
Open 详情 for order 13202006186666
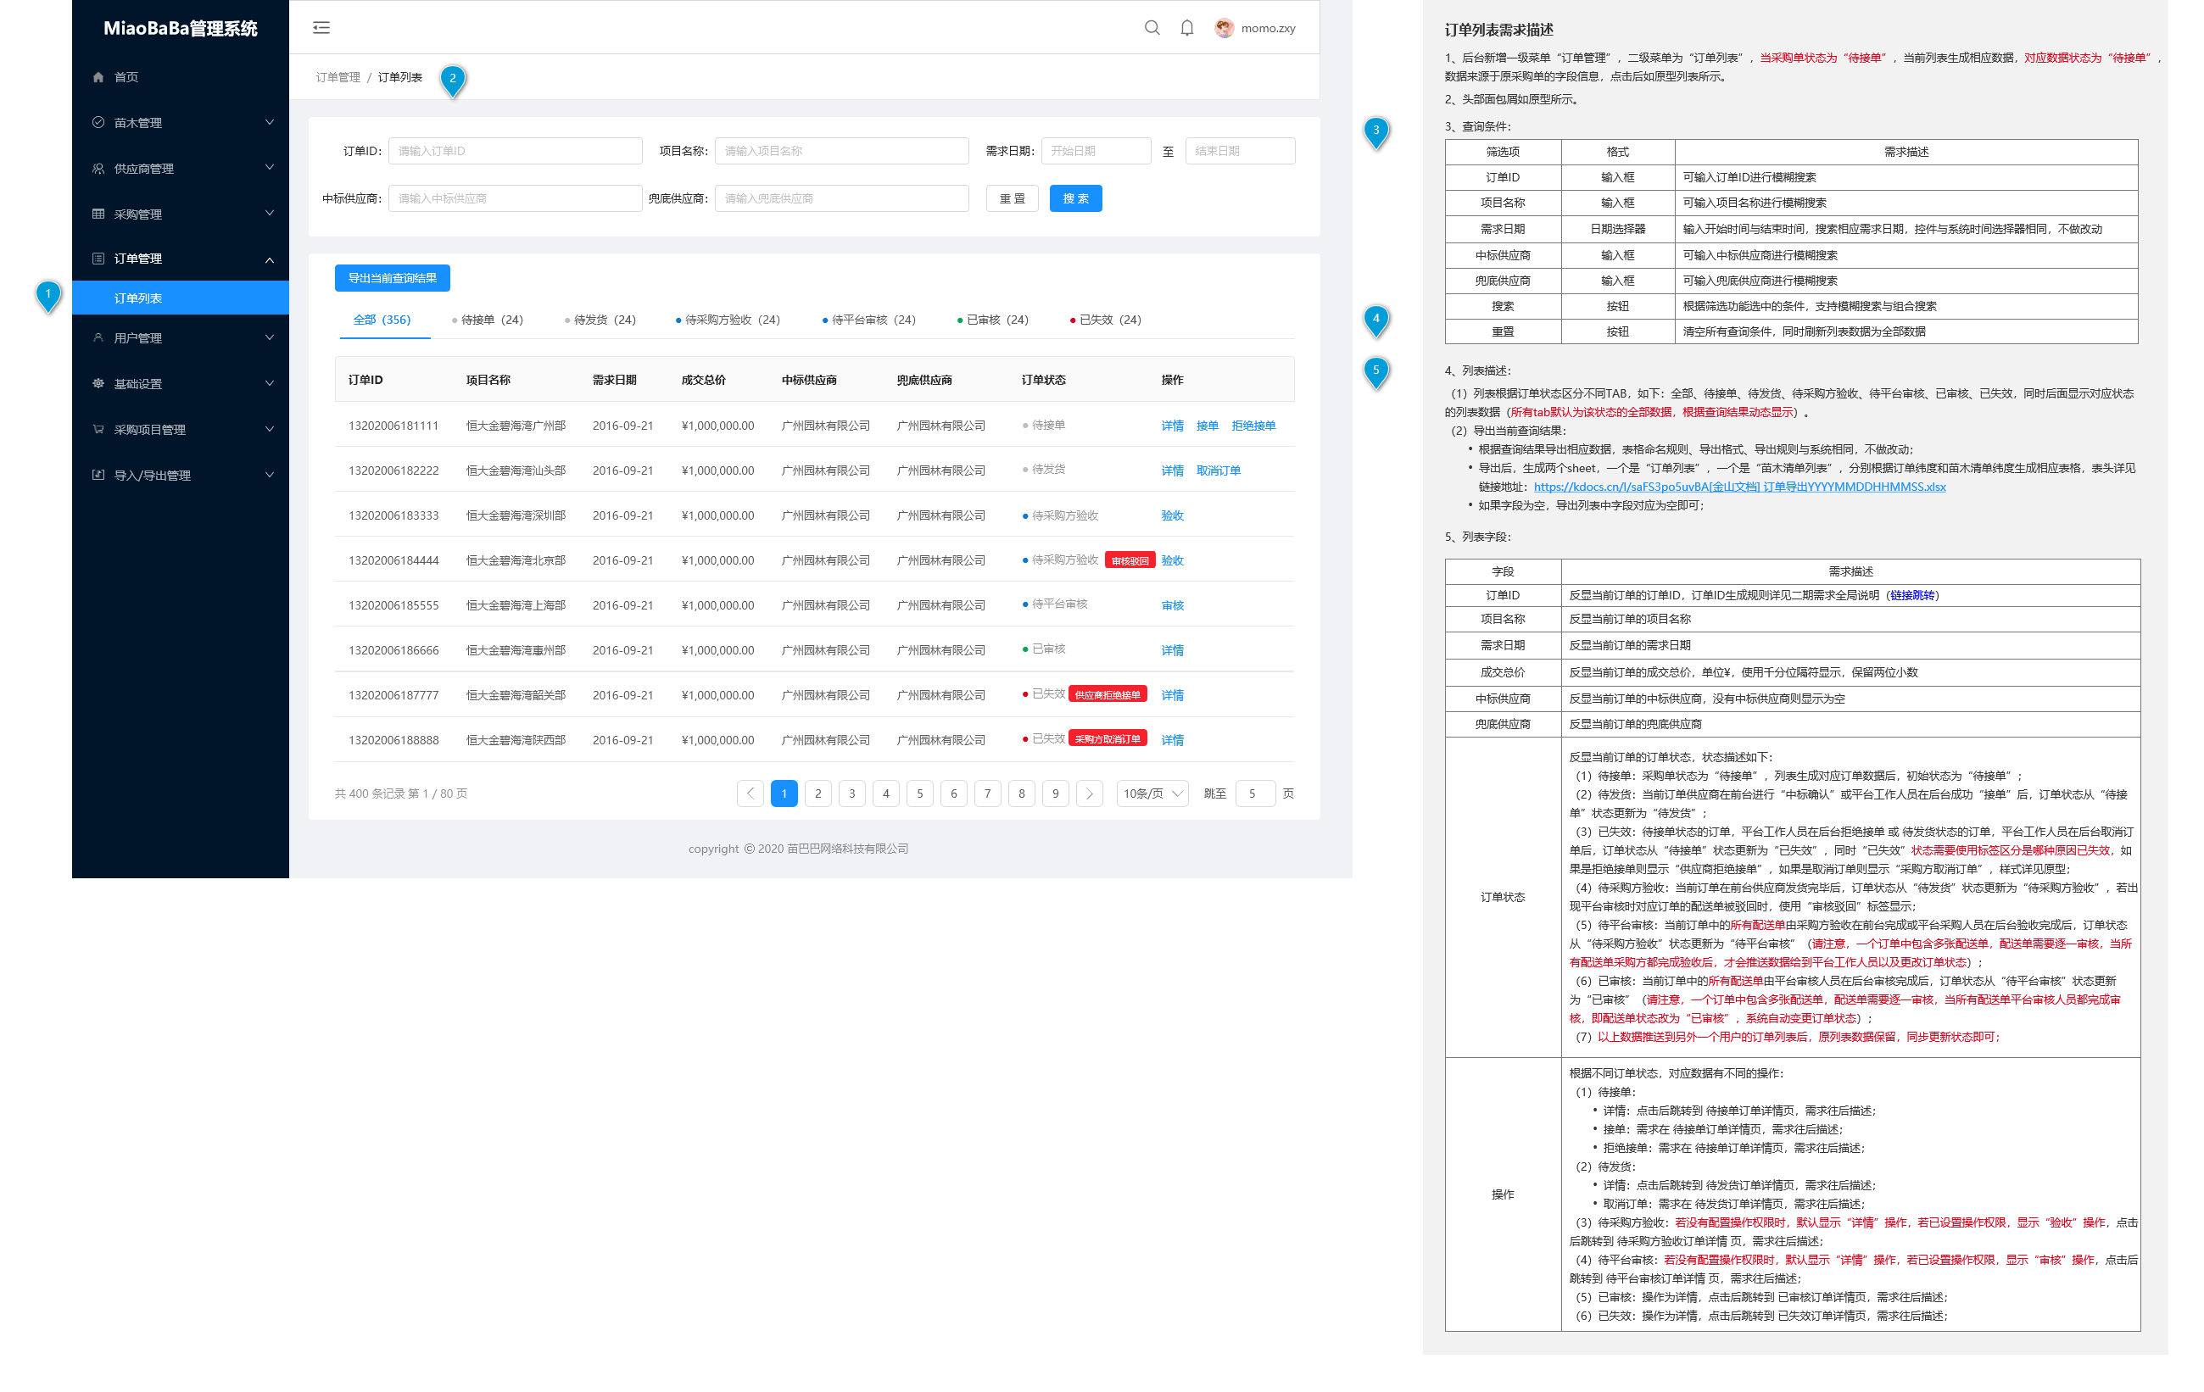click(x=1173, y=649)
